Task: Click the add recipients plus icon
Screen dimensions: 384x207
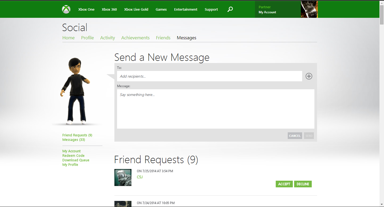Action: (309, 76)
